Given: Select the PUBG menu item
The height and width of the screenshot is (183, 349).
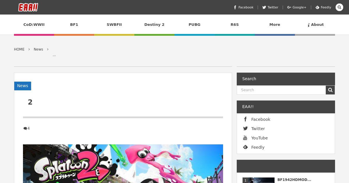Looking at the screenshot, I should click(x=195, y=25).
